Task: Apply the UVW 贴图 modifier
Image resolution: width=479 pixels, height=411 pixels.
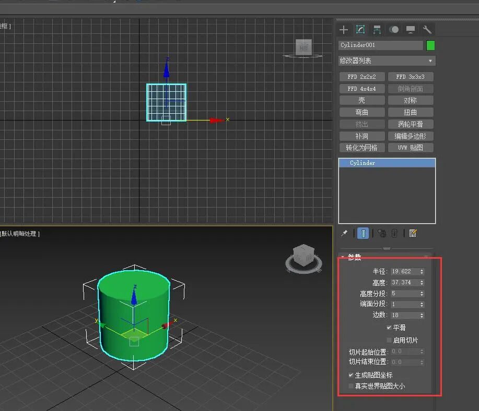Action: pyautogui.click(x=410, y=148)
